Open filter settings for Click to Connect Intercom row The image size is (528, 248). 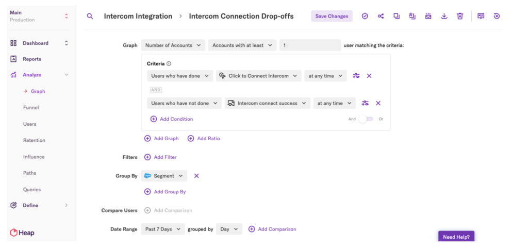(356, 76)
